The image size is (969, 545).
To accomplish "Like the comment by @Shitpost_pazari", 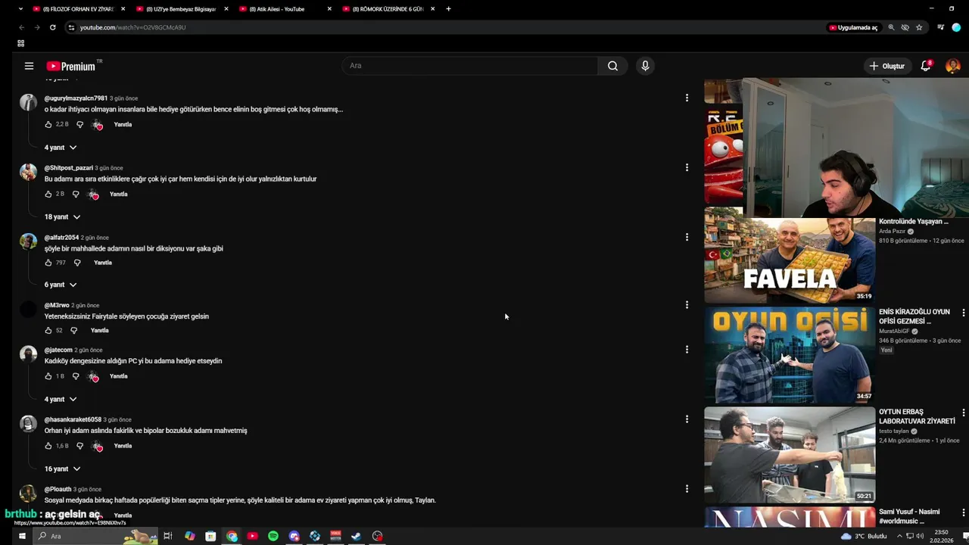I will [48, 194].
